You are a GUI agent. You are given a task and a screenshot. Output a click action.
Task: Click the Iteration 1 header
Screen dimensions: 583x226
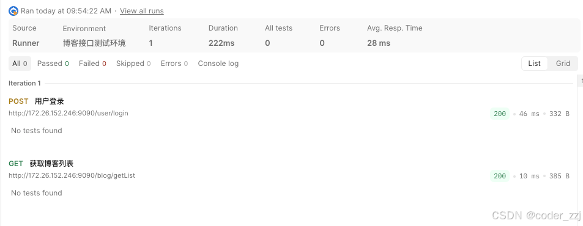[x=24, y=83]
